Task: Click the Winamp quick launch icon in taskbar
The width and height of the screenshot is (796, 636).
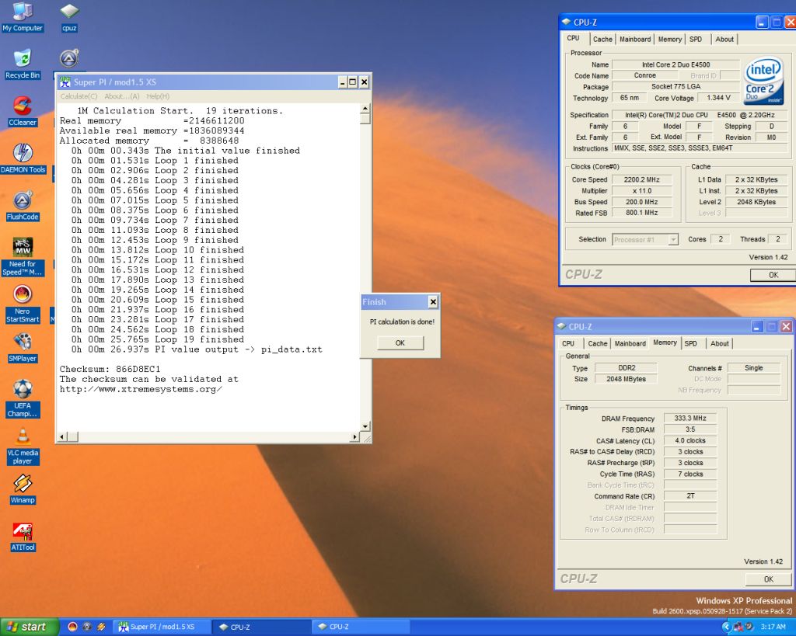Action: (101, 627)
